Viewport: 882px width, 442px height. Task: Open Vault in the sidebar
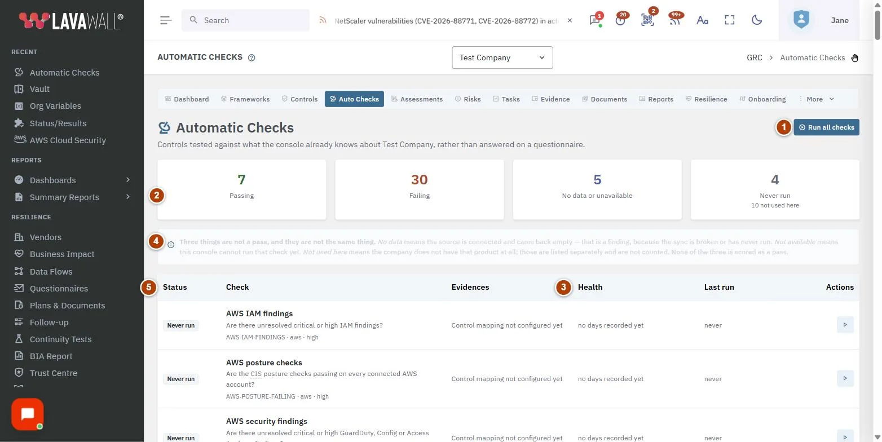point(39,89)
